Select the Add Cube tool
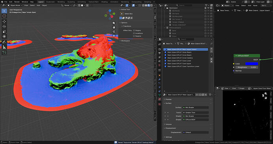This screenshot has width=273, height=144. click(4, 52)
